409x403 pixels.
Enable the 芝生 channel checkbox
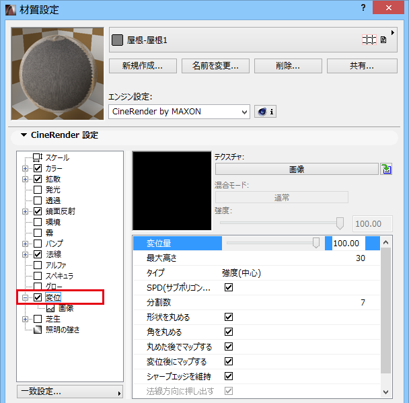[38, 319]
